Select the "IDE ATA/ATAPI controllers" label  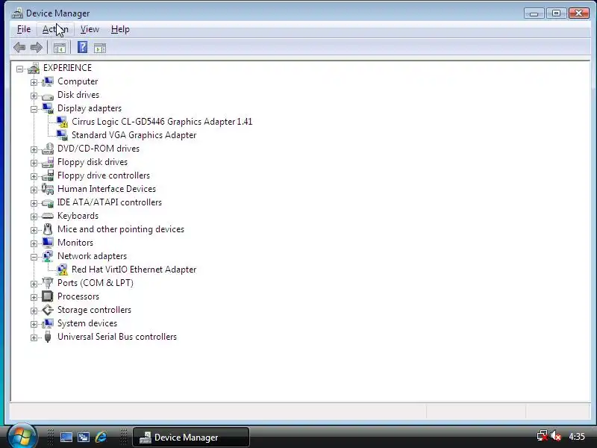[109, 202]
